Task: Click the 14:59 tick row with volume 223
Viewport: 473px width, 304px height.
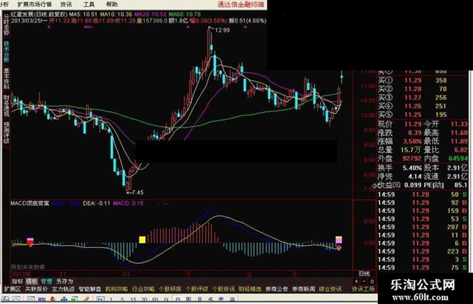Action: click(x=422, y=251)
